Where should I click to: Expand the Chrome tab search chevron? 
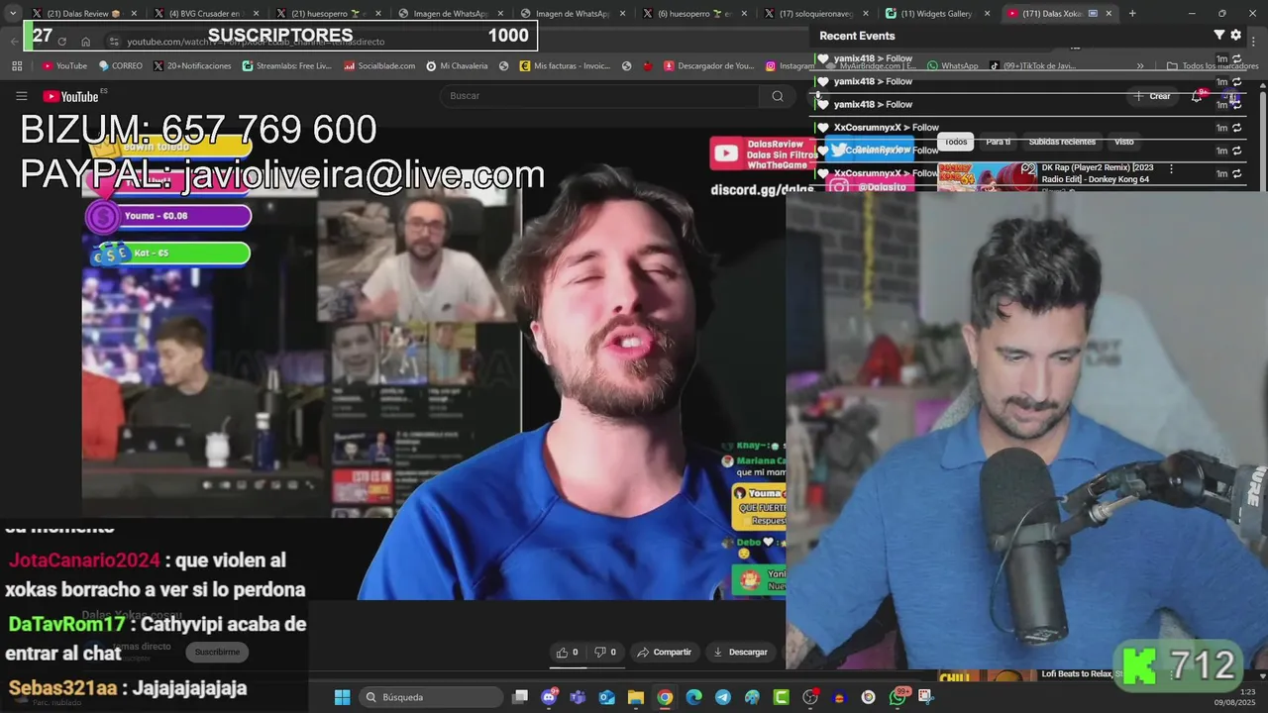coord(12,13)
